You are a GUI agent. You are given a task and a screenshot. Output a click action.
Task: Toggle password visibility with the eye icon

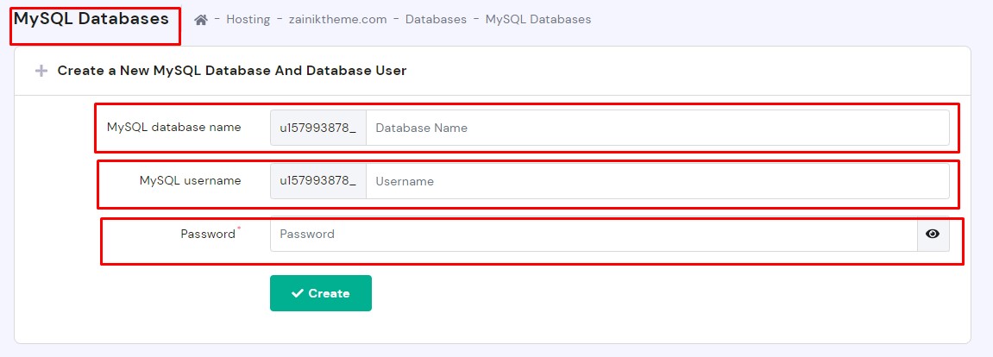(x=933, y=234)
